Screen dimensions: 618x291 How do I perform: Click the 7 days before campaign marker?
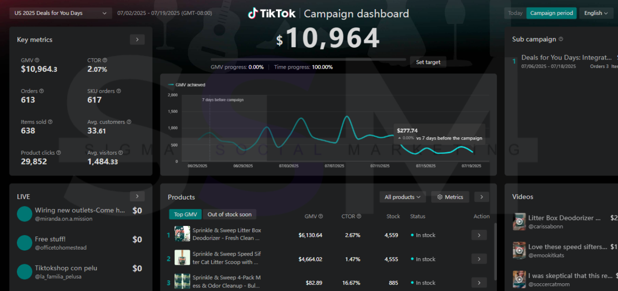coord(223,100)
